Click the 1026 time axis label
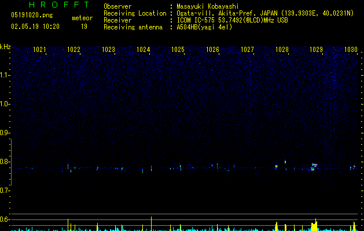Viewport: 364px width, 231px height. pos(212,49)
